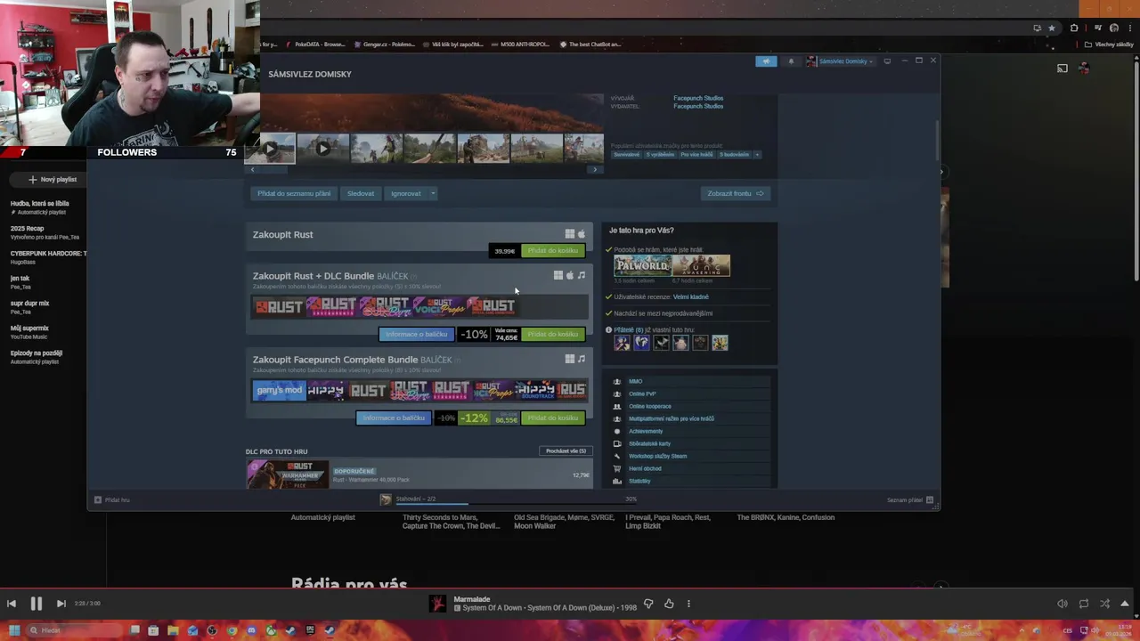Image resolution: width=1140 pixels, height=641 pixels.
Task: Click the last friend avatar
Action: pos(720,343)
